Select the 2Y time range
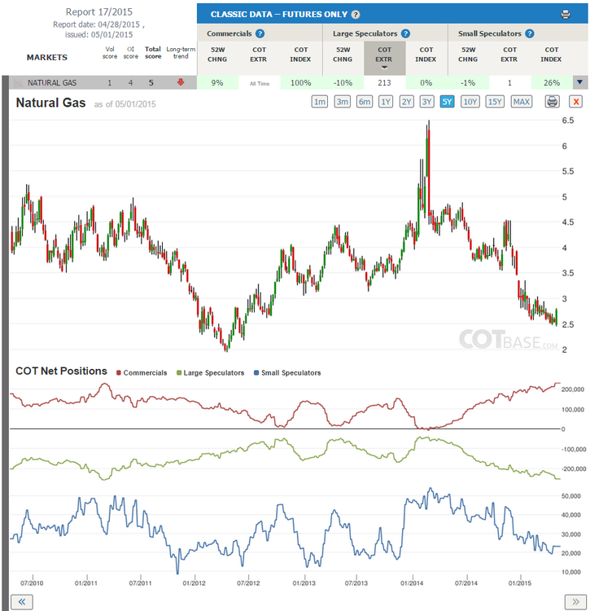This screenshot has height=611, width=590. [407, 102]
